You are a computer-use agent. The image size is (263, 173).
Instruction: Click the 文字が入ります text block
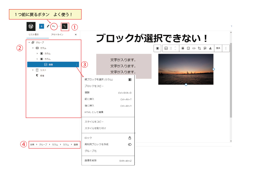click(124, 66)
